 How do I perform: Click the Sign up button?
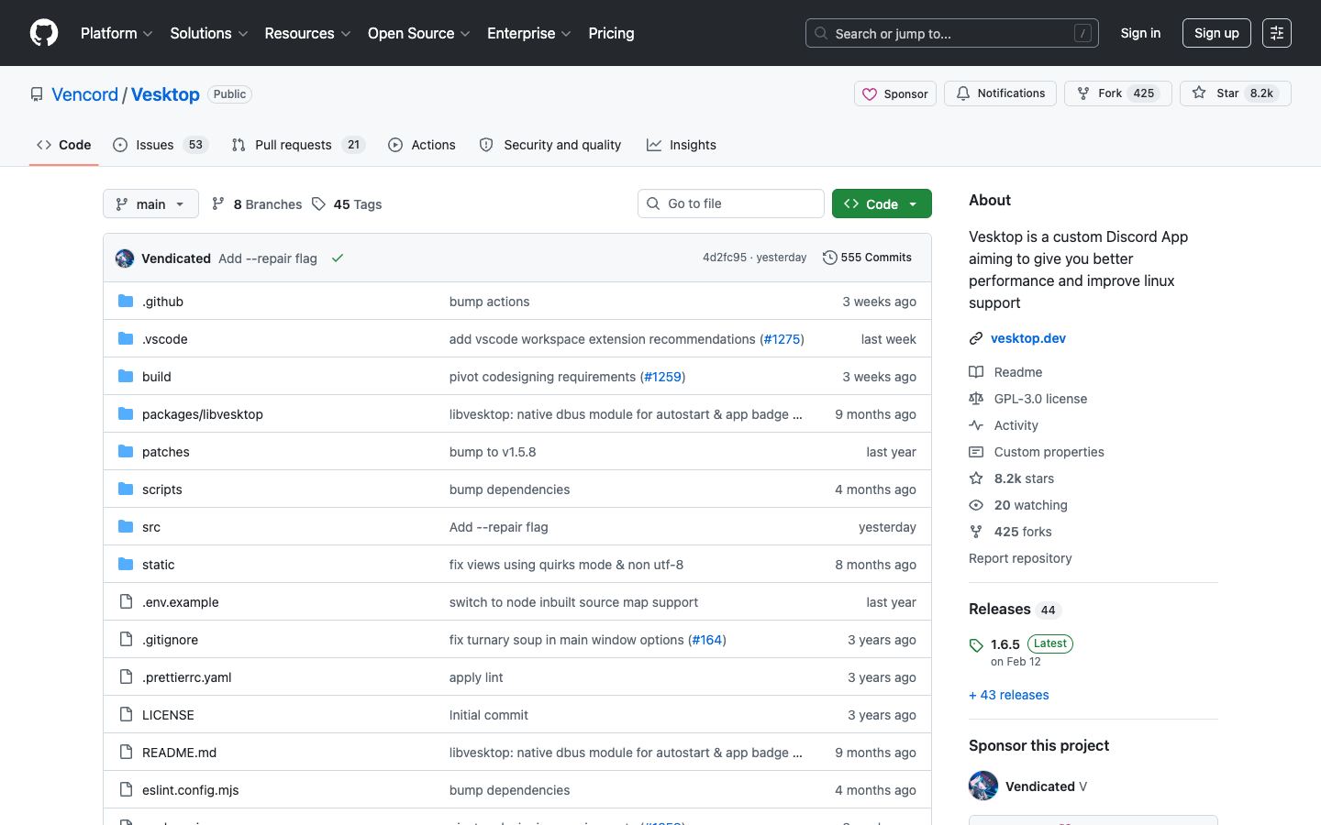[x=1216, y=33]
